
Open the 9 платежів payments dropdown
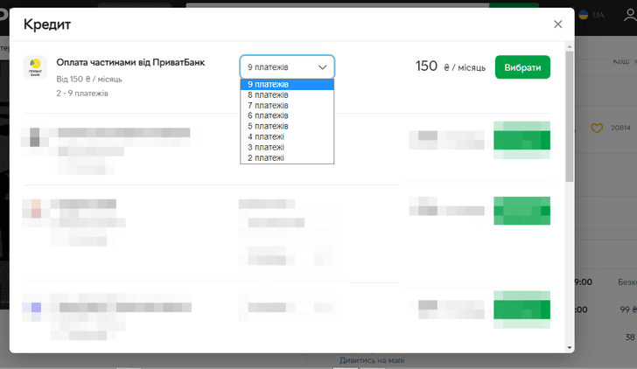pos(287,67)
